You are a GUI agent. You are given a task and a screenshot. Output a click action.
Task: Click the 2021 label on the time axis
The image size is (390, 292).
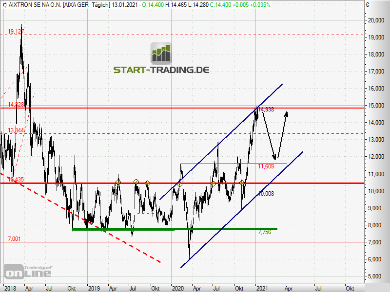tap(263, 288)
